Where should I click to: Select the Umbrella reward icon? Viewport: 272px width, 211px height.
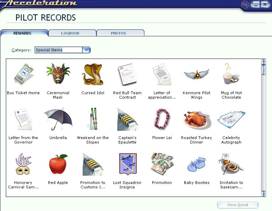58,119
